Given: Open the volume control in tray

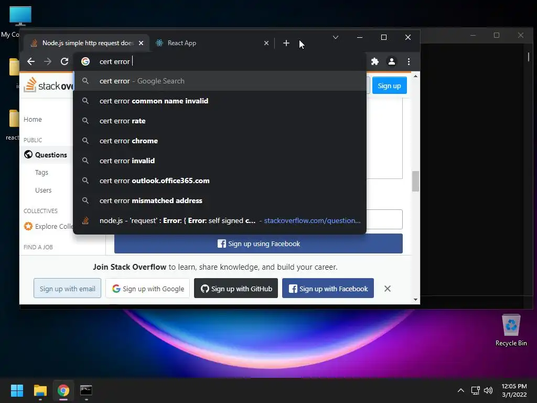Looking at the screenshot, I should coord(488,390).
